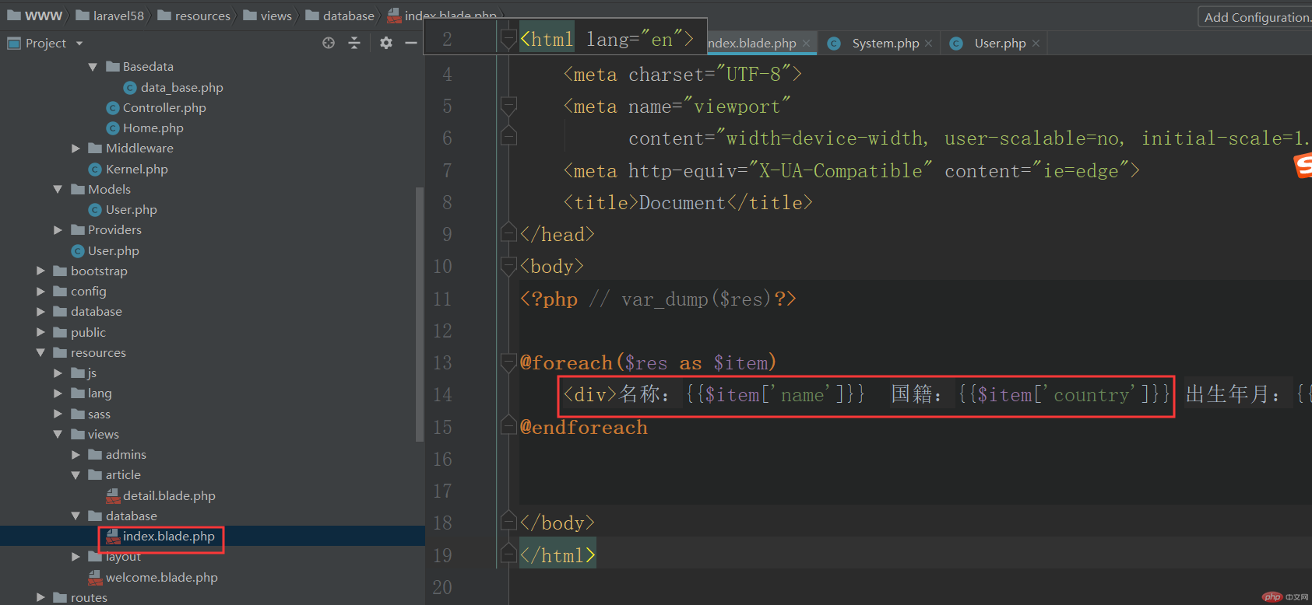Fold the closing head tag at line 9
Image resolution: width=1312 pixels, height=605 pixels.
coord(508,233)
